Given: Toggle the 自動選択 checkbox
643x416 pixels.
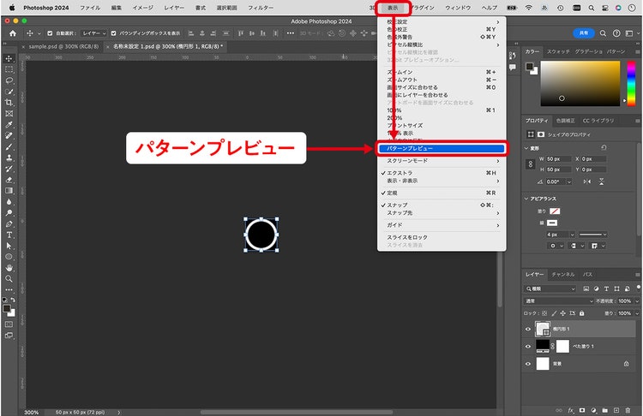Looking at the screenshot, I should tap(50, 33).
